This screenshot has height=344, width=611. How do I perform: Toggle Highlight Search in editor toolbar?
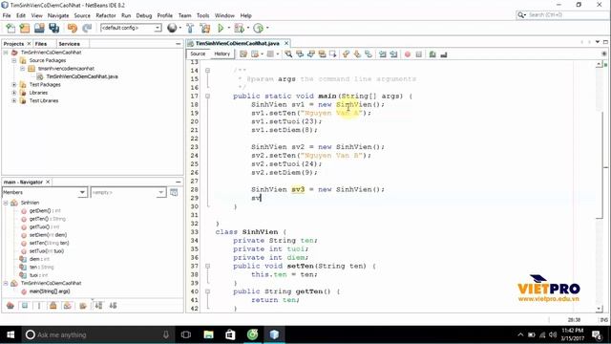coord(322,54)
